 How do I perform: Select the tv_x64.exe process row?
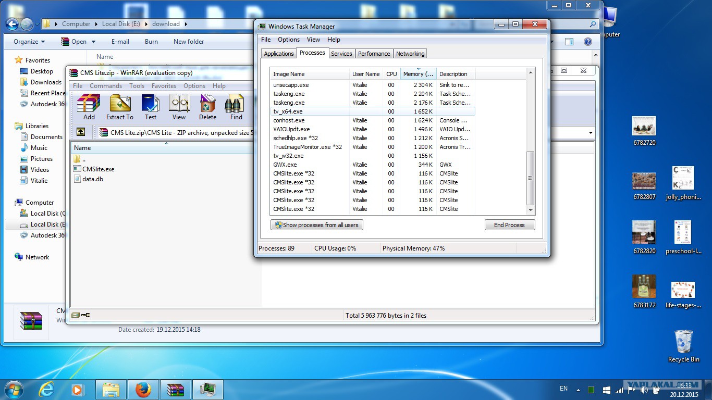tap(372, 111)
